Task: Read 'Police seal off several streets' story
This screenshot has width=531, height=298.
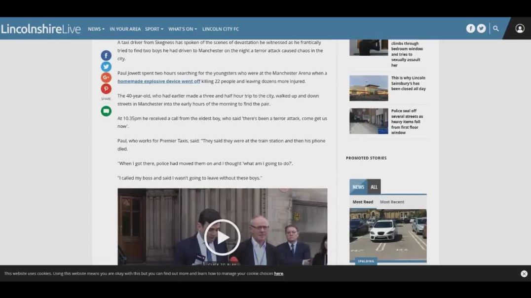Action: pos(408,121)
